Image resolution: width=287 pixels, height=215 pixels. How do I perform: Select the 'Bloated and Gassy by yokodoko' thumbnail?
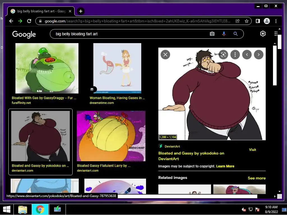40,136
